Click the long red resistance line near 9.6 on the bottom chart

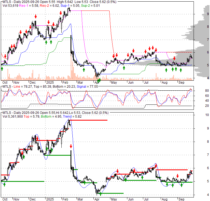(89, 120)
